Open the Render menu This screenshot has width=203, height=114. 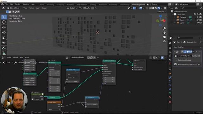point(18,4)
